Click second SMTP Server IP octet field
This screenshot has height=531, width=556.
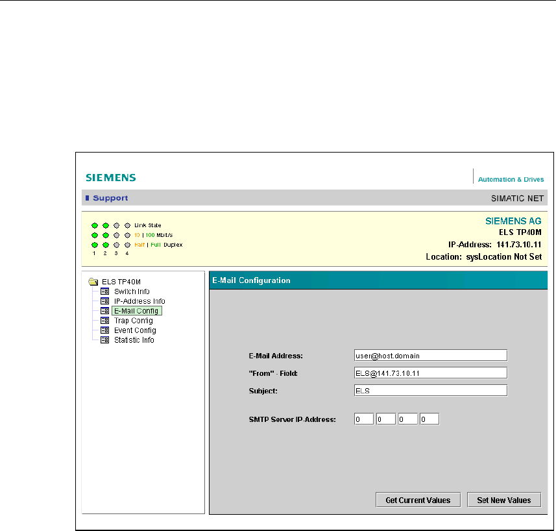(x=386, y=419)
